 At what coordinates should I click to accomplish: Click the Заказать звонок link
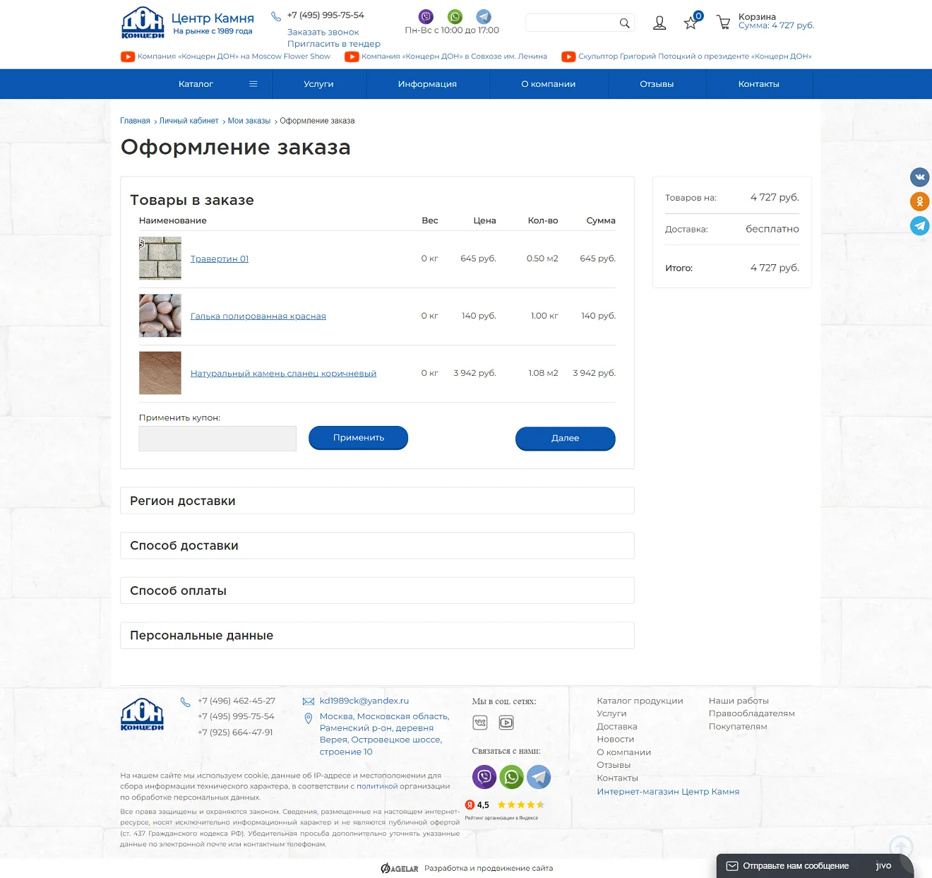tap(323, 32)
